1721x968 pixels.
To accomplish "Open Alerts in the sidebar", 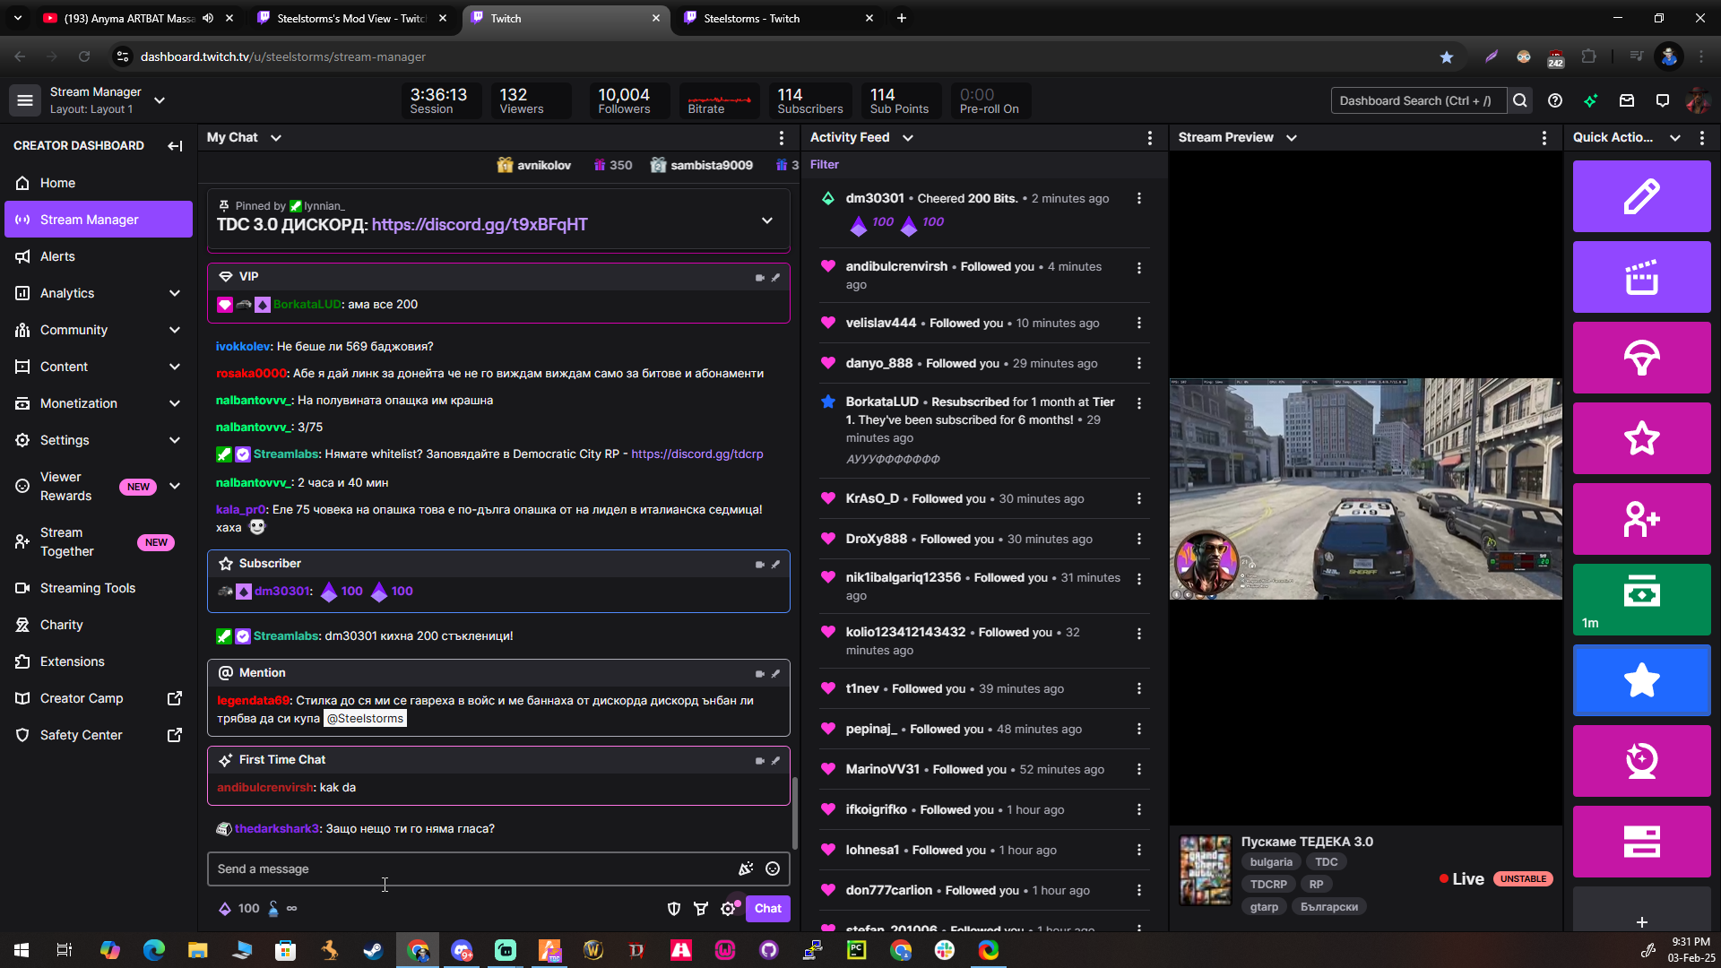I will [99, 256].
